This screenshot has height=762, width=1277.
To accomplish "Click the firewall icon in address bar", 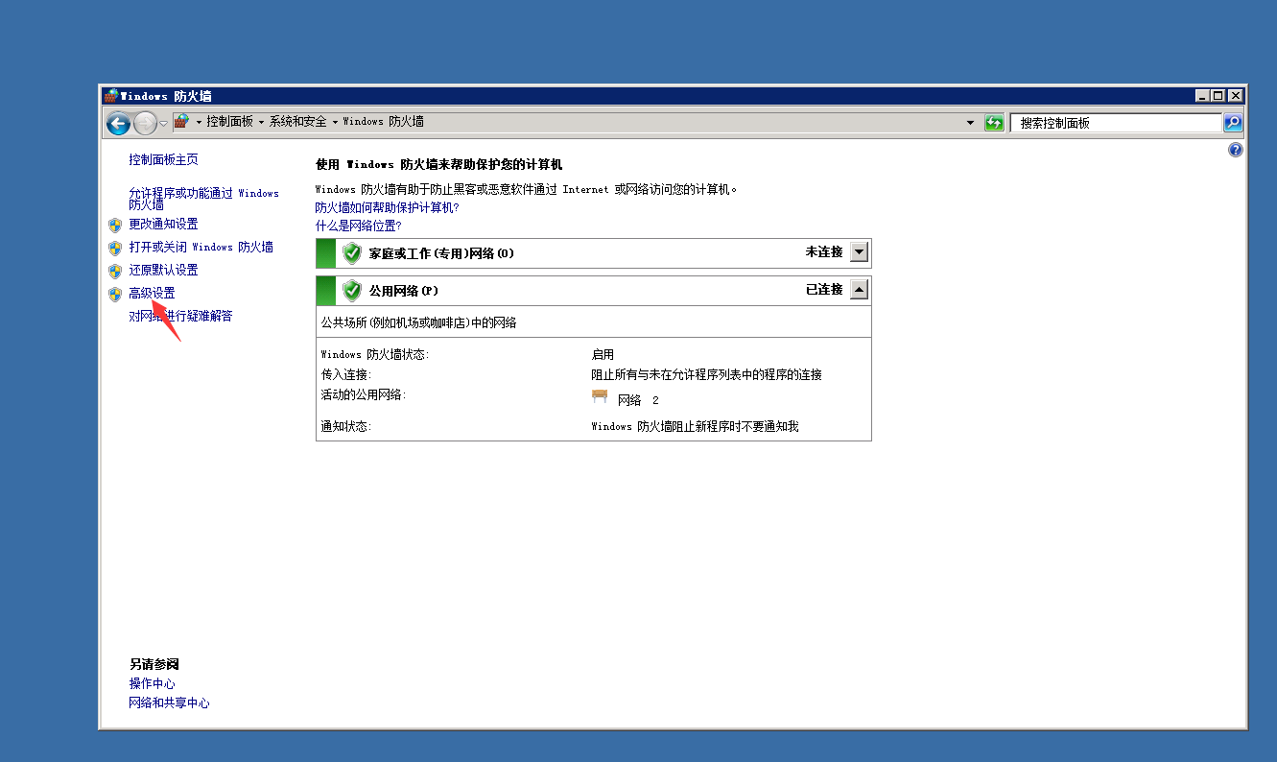I will point(181,122).
